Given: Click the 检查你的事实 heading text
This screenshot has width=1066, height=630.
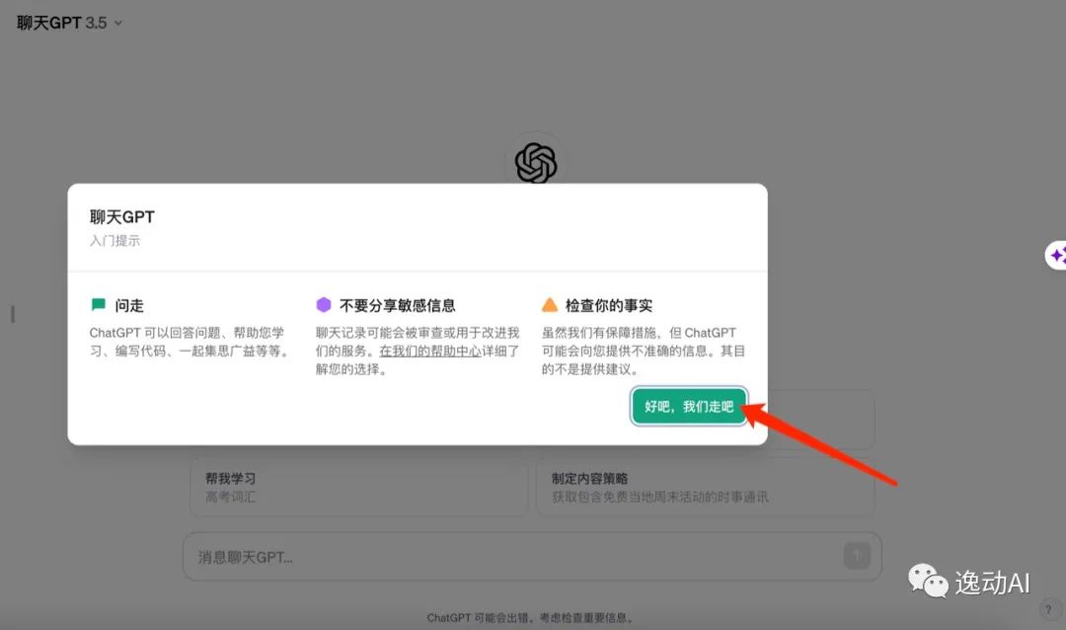Looking at the screenshot, I should 609,305.
